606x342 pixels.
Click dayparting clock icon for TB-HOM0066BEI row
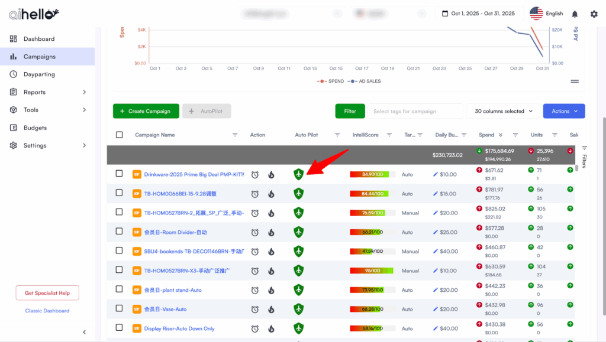point(255,194)
